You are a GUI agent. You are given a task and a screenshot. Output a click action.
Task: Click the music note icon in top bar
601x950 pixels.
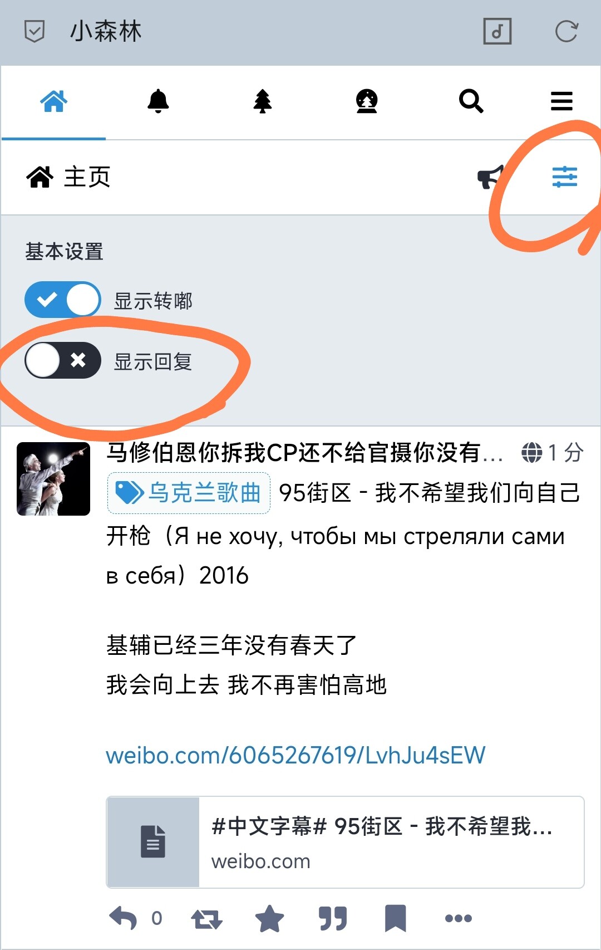pos(497,31)
